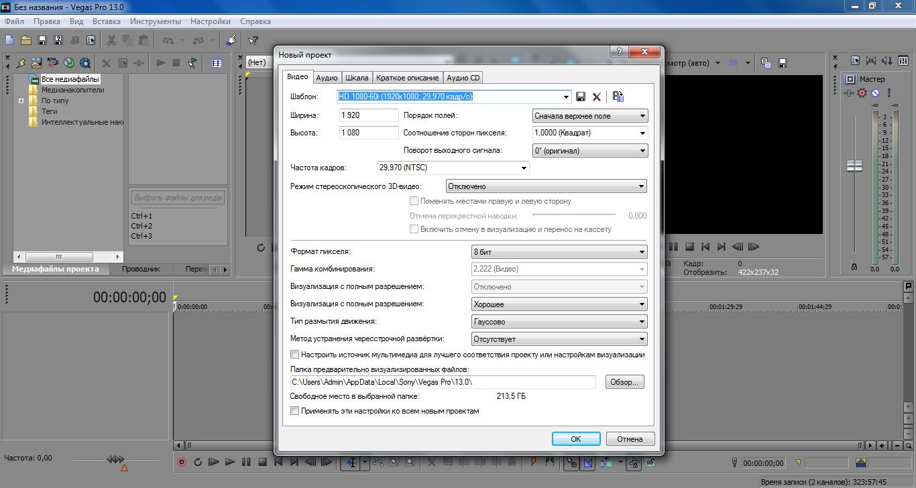Viewport: 916px width, 488px height.
Task: Switch to the Аудио tab
Action: tap(327, 77)
